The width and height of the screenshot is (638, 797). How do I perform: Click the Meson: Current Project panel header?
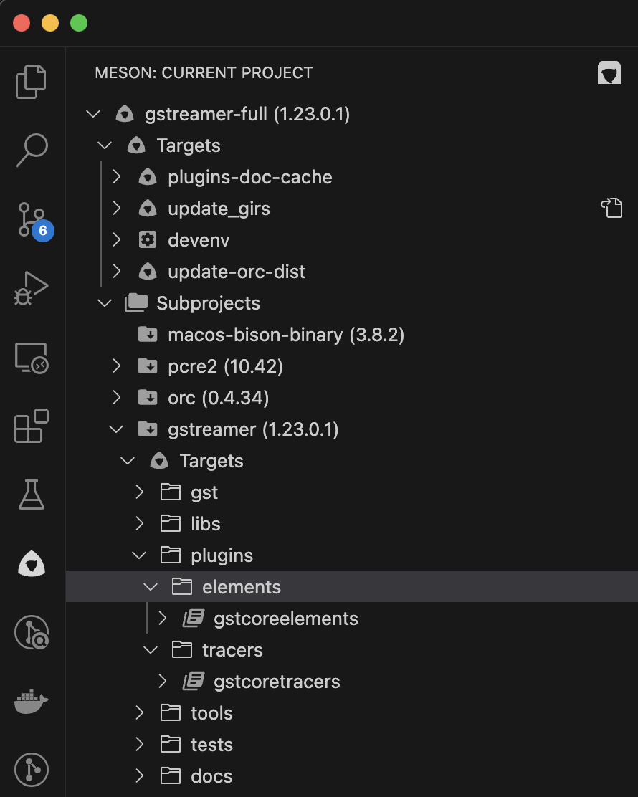(x=204, y=73)
